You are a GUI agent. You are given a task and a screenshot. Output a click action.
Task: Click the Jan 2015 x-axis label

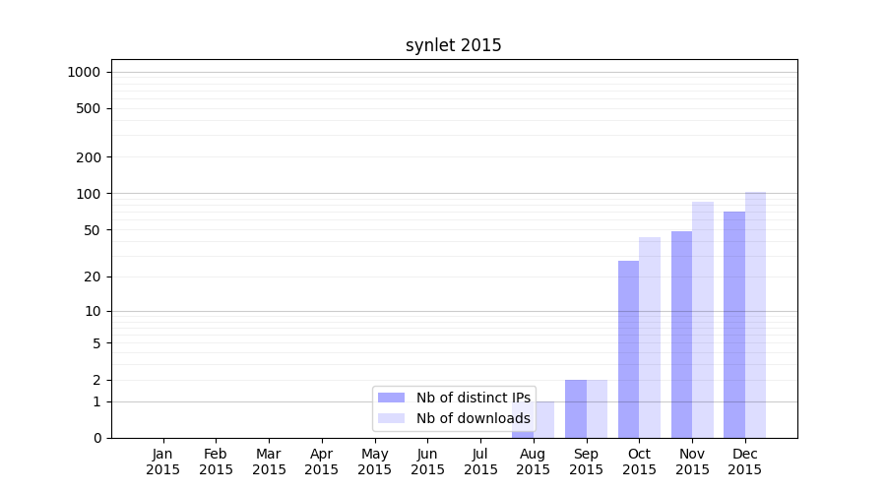point(163,461)
